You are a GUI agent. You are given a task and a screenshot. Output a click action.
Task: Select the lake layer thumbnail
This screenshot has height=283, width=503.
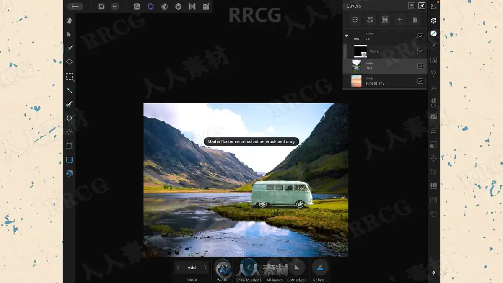click(356, 66)
